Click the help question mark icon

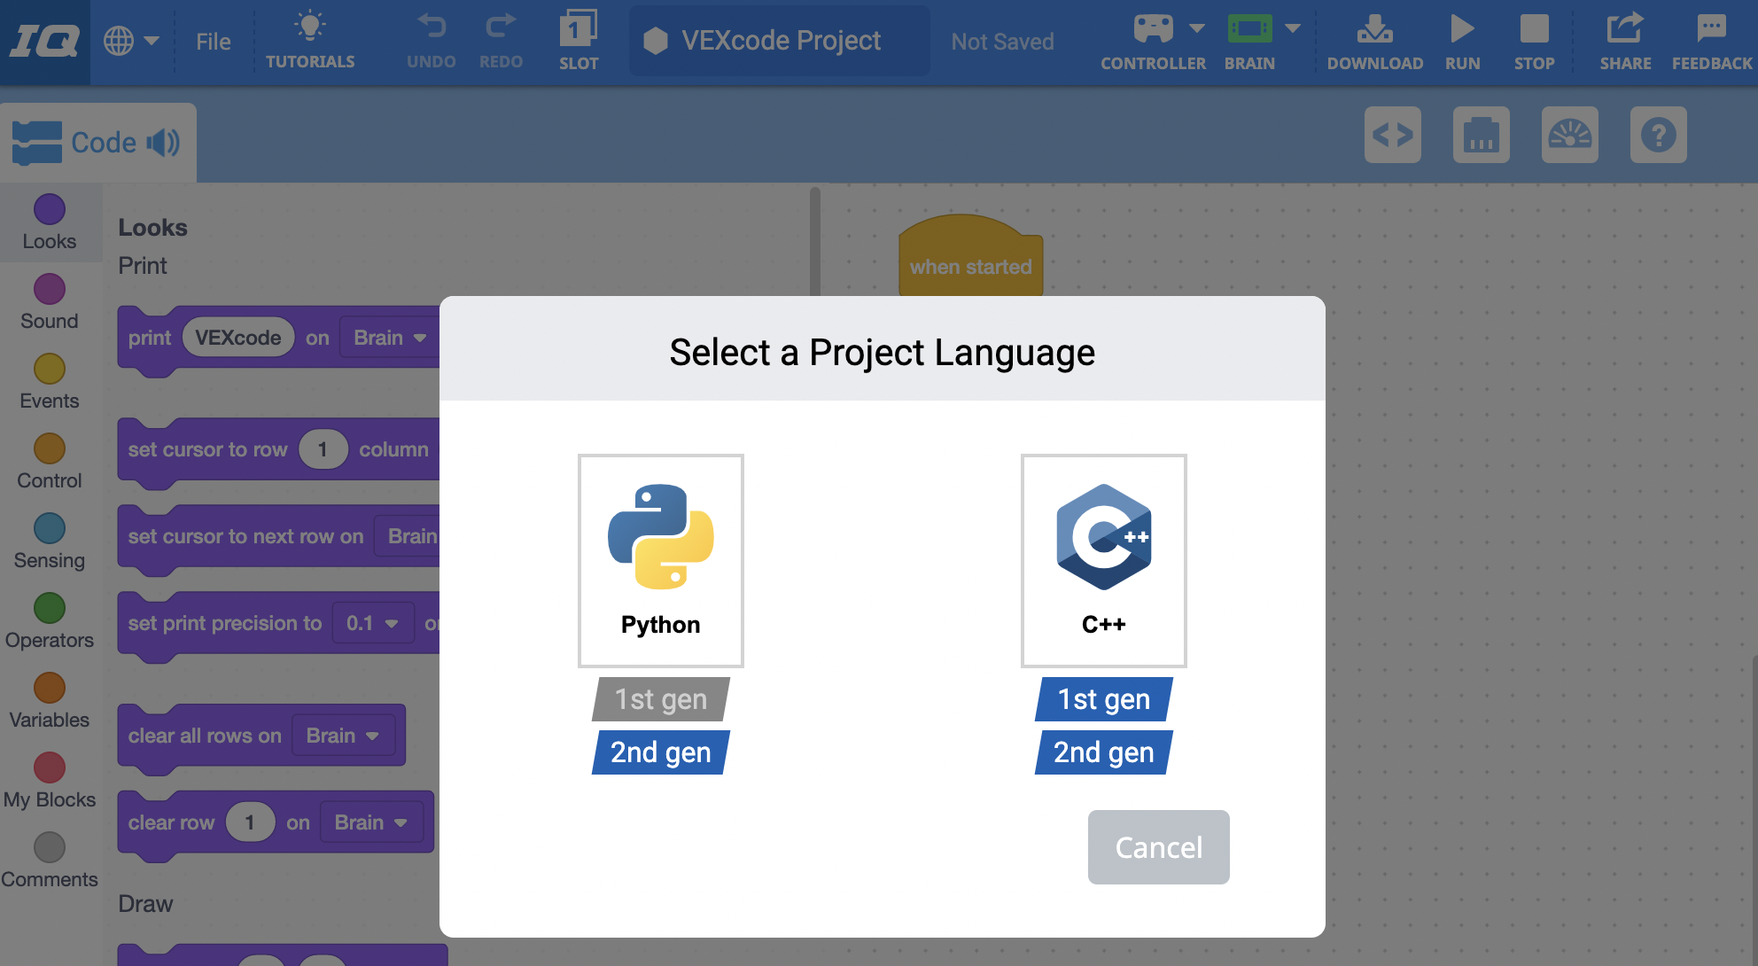(x=1659, y=135)
